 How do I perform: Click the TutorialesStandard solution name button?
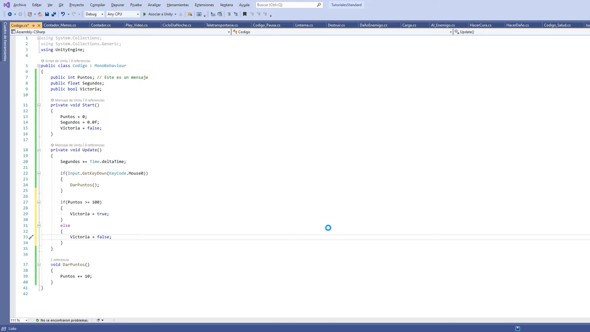click(x=346, y=5)
